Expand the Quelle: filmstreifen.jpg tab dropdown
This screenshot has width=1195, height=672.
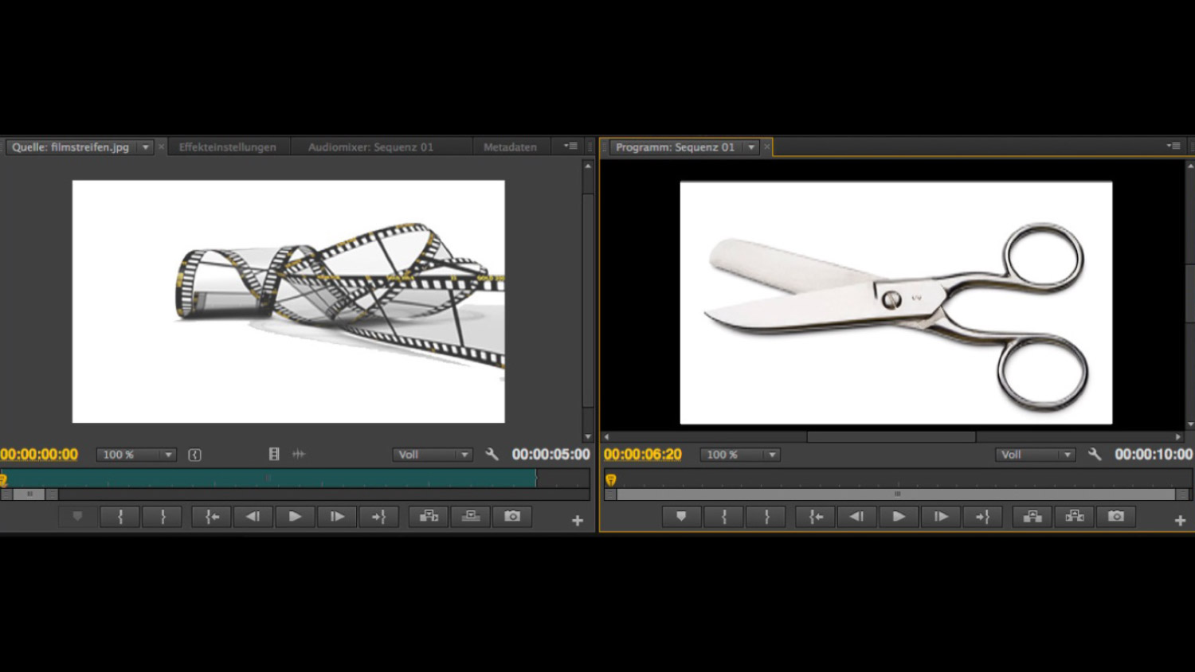146,147
